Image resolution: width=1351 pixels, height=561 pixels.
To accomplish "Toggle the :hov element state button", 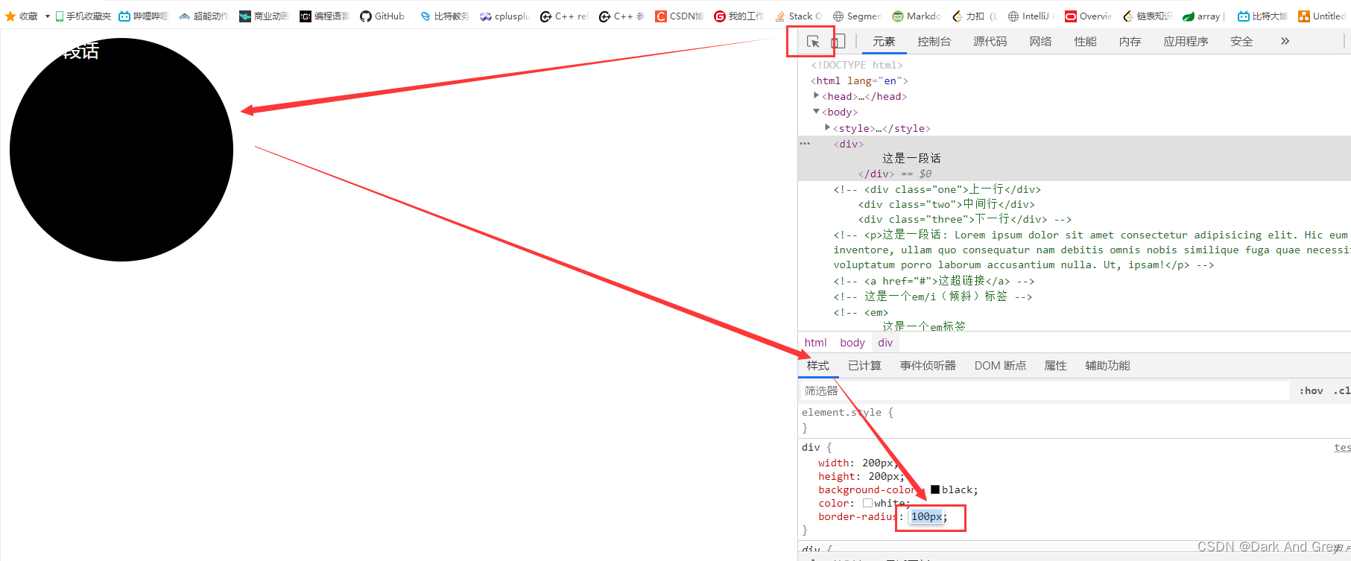I will (1312, 390).
